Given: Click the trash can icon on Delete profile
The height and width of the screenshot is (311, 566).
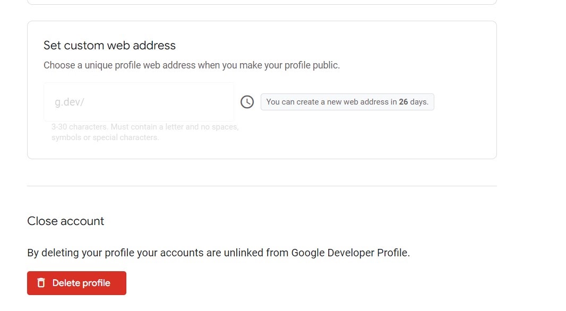Looking at the screenshot, I should pyautogui.click(x=41, y=283).
